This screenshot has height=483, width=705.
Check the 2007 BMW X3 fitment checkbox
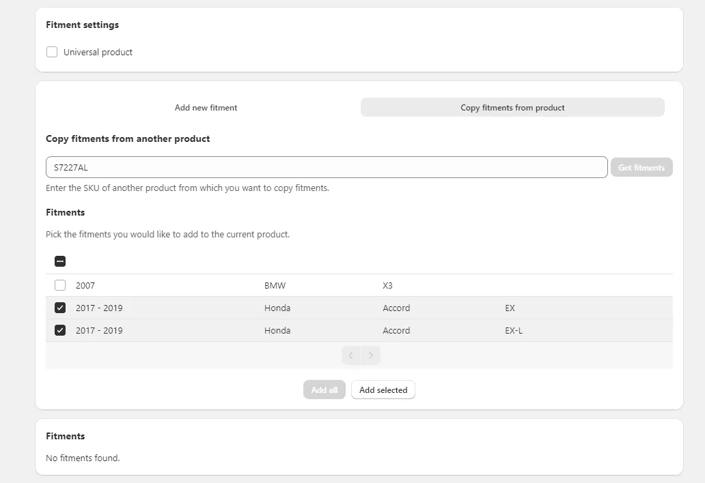click(x=60, y=285)
